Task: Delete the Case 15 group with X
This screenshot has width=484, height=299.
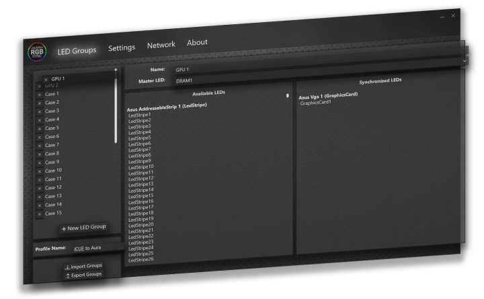Action: pos(40,214)
